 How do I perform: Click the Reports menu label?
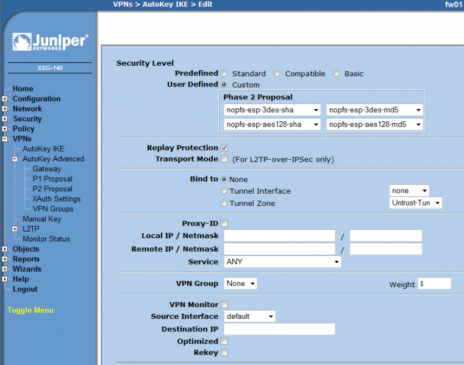point(26,259)
